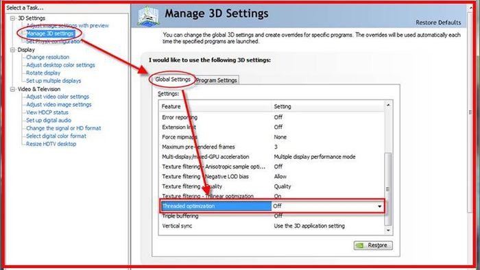Viewport: 480px width, 270px height.
Task: Open Adjust video image settings
Action: [59, 105]
